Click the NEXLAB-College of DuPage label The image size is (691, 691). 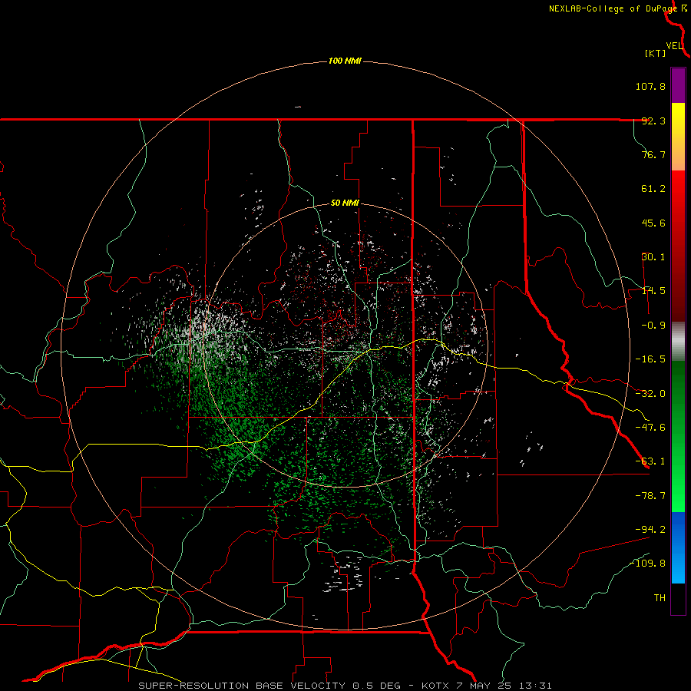click(613, 8)
